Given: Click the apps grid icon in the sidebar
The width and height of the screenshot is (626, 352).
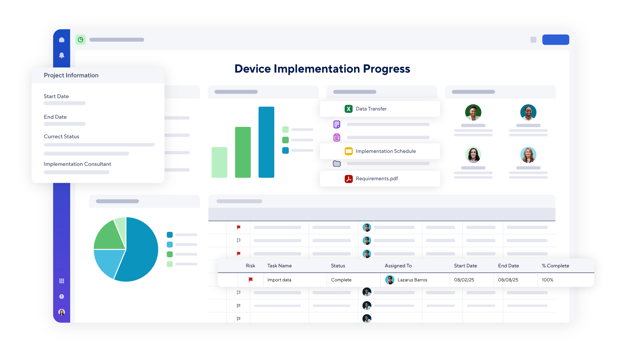Looking at the screenshot, I should pyautogui.click(x=62, y=281).
